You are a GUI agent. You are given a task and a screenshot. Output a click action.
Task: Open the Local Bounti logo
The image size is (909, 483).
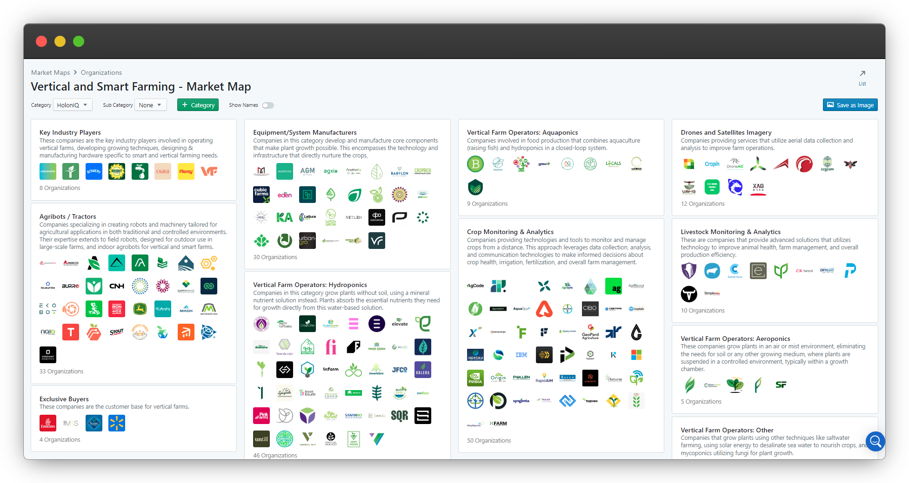(x=307, y=393)
